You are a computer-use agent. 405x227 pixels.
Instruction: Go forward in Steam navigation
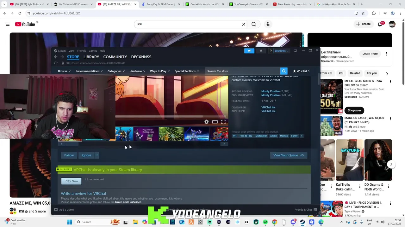[x=62, y=57]
